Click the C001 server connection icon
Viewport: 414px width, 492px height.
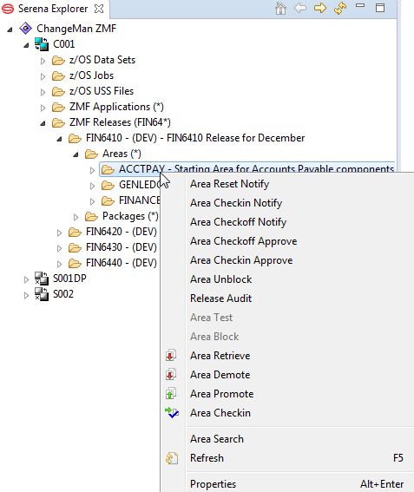(x=42, y=44)
